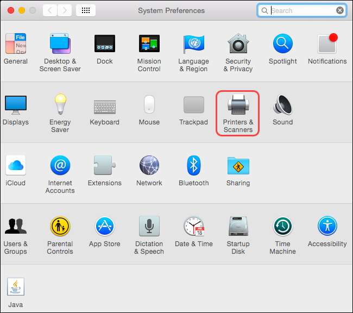This screenshot has height=313, width=353.
Task: Clear the search field with the X
Action: click(340, 10)
